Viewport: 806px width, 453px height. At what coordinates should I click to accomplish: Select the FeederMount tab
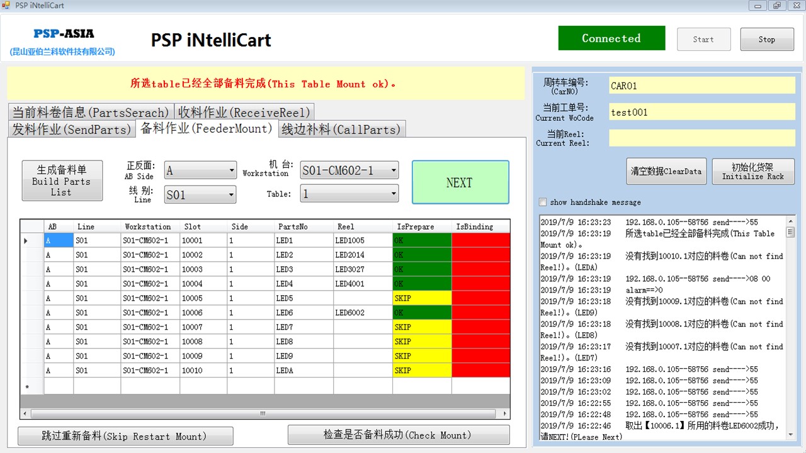[207, 128]
